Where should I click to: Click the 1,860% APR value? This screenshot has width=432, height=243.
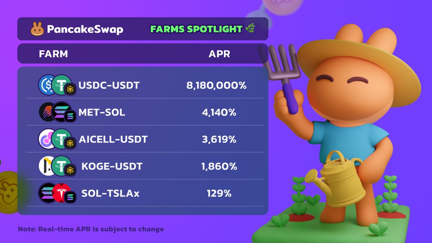[219, 166]
